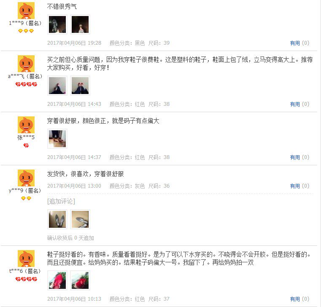Open first grey shoe photo in follow-up review

pos(57,219)
